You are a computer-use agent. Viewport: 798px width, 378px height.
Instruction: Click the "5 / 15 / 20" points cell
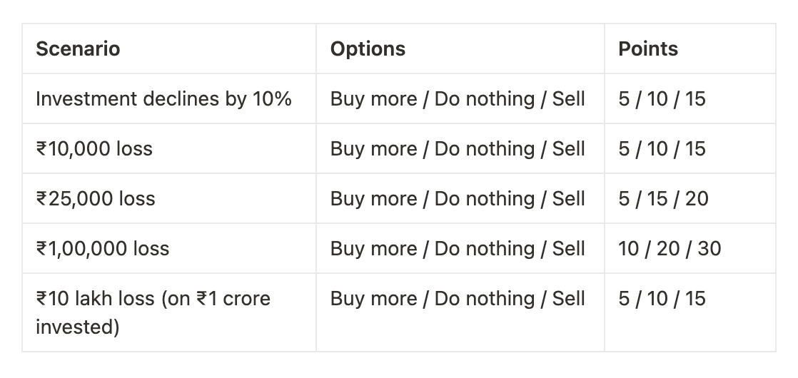point(663,198)
